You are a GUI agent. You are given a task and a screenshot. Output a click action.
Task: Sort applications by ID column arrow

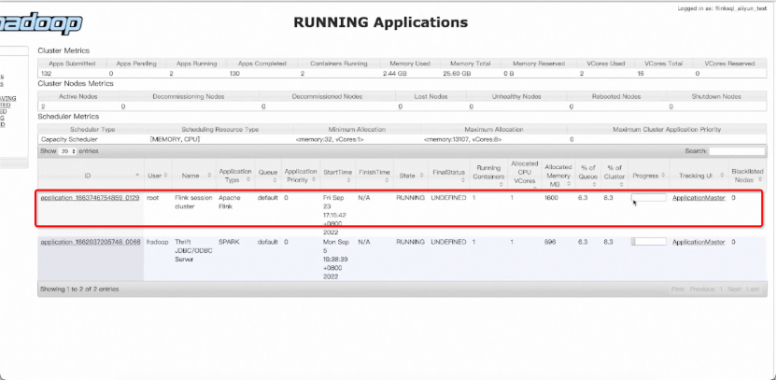coord(137,176)
